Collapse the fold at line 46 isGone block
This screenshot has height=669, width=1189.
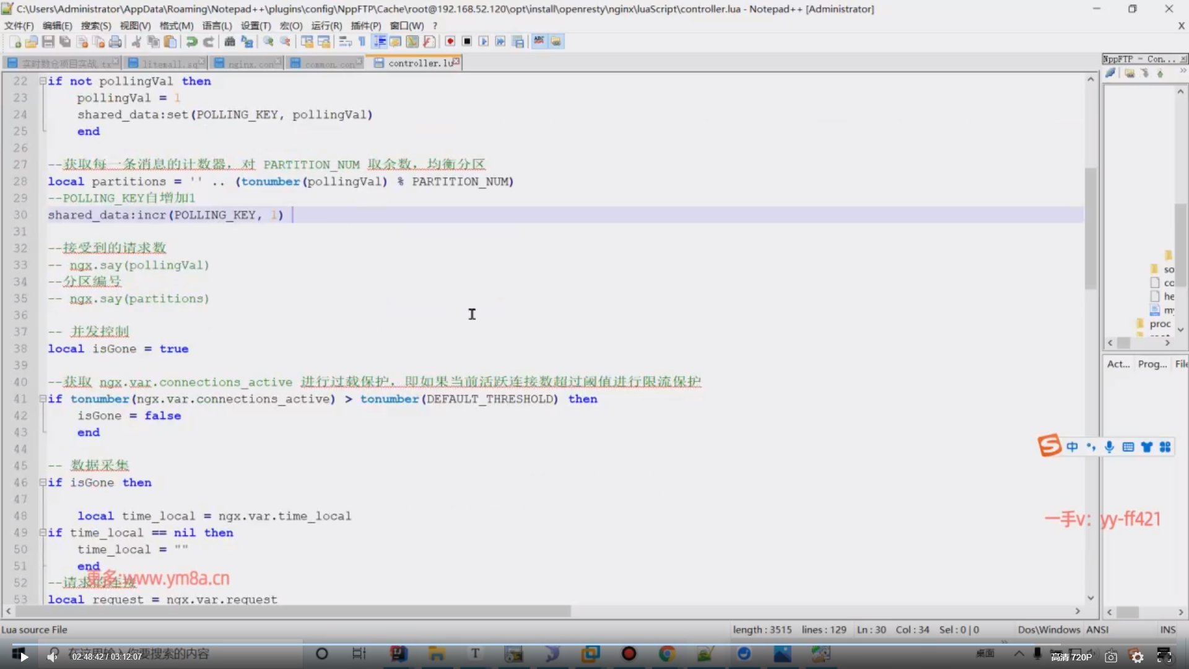tap(43, 483)
